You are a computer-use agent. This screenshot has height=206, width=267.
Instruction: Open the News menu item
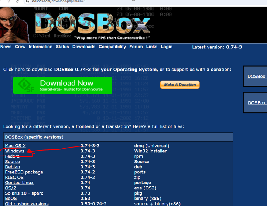tap(6, 47)
